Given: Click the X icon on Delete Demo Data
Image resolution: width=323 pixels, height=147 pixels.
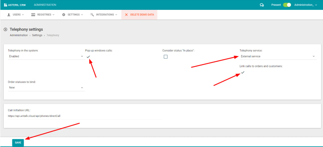Looking at the screenshot, I should point(126,15).
